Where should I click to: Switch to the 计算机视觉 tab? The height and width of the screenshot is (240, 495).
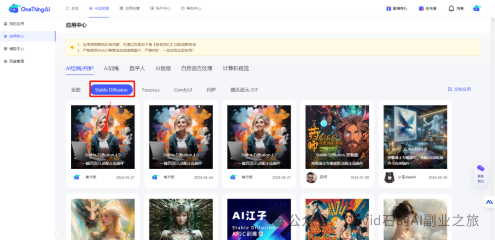coord(236,68)
